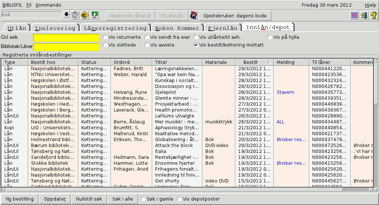This screenshot has height=205, width=379.
Task: Toggle the Vis på hylla checkbox
Action: (x=270, y=37)
